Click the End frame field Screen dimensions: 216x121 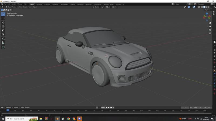207,108
